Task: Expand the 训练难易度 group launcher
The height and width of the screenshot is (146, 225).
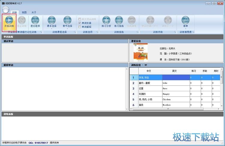Action: pyautogui.click(x=193, y=32)
